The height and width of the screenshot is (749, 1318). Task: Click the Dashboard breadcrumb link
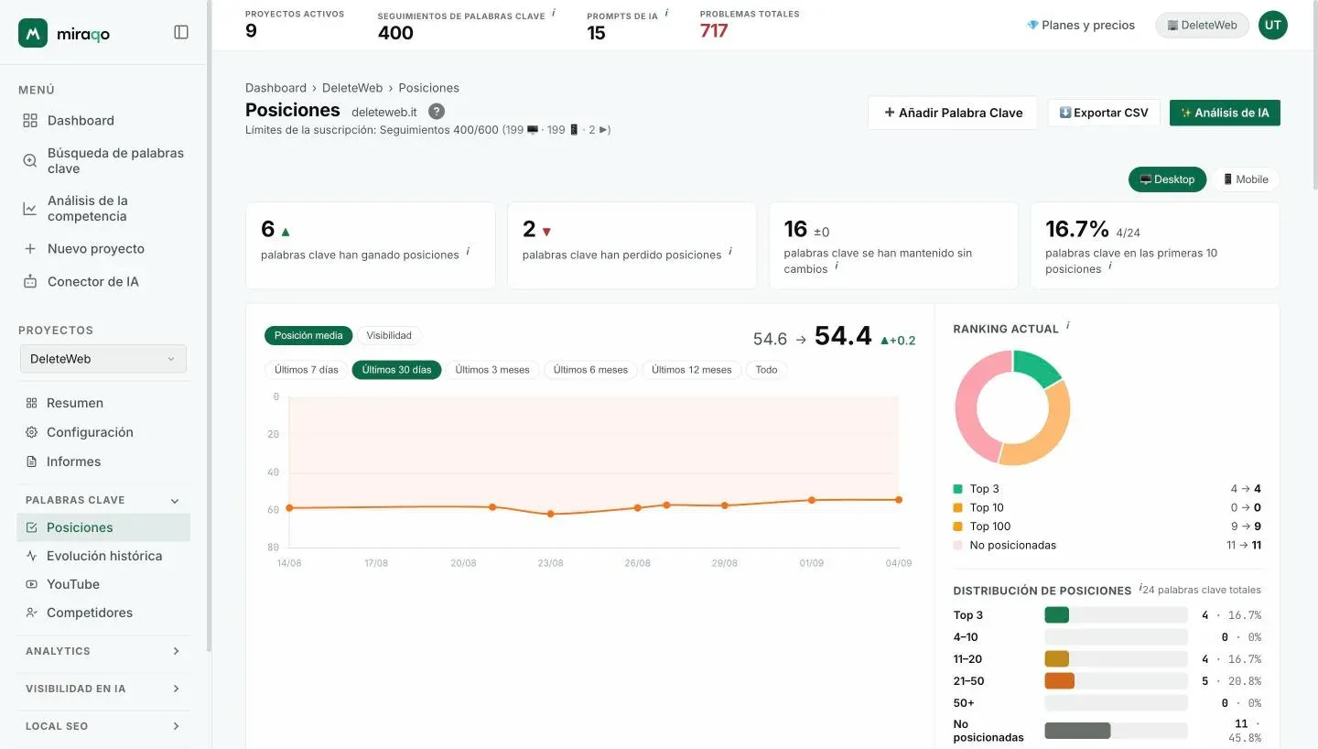coord(275,88)
